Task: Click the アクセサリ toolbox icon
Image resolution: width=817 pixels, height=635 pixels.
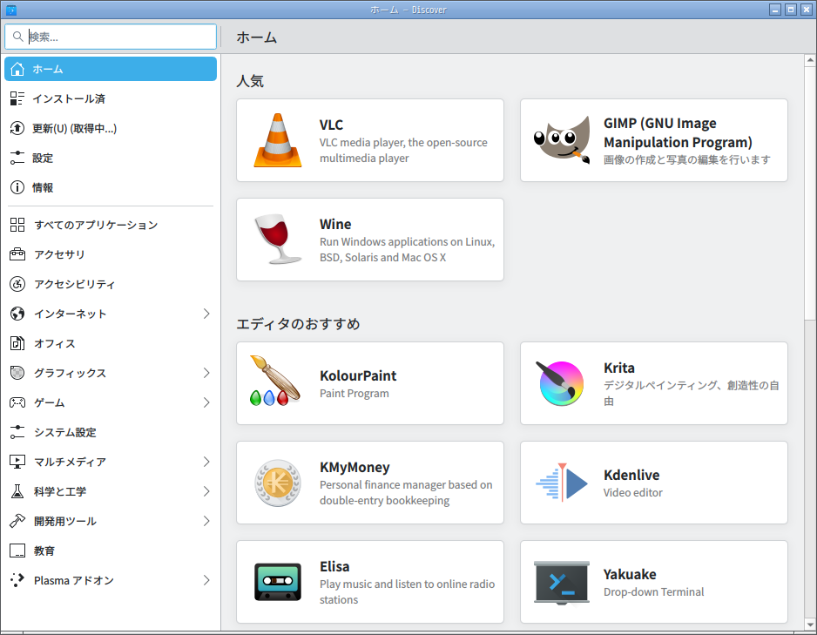Action: [x=17, y=254]
